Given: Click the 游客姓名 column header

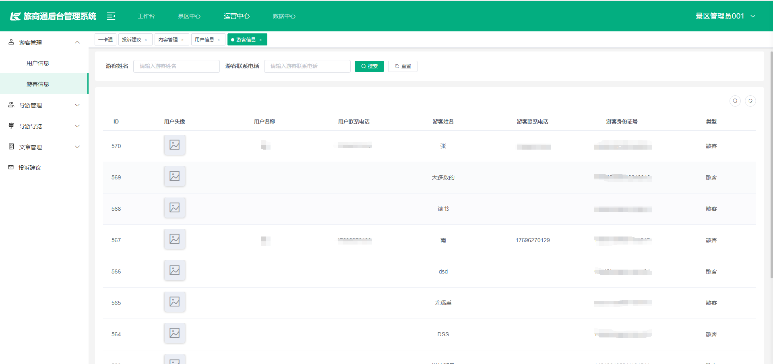Looking at the screenshot, I should [x=443, y=121].
